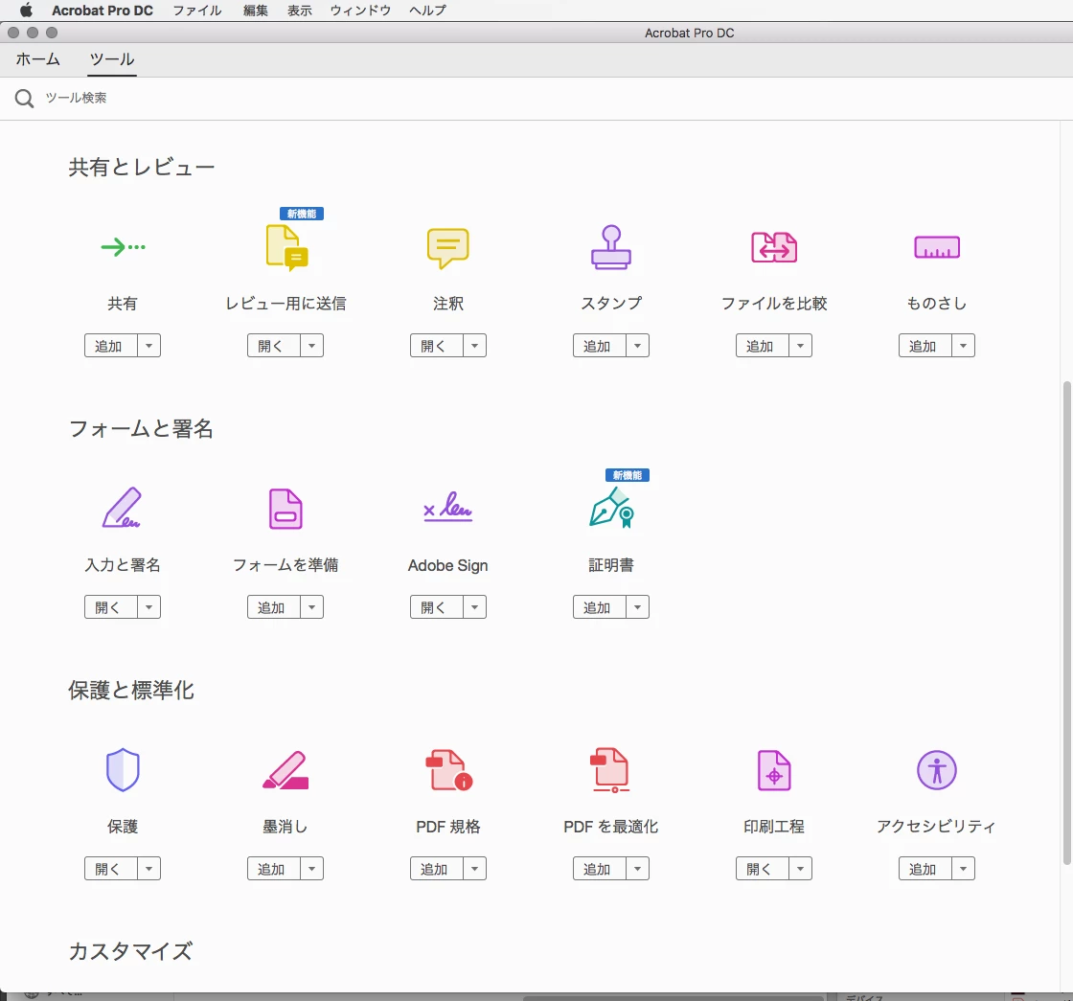Open dropdown arrow for アクセシビリティ

tap(964, 868)
